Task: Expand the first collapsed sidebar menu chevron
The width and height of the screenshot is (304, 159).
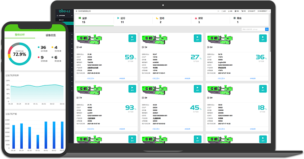Action: coord(72,35)
